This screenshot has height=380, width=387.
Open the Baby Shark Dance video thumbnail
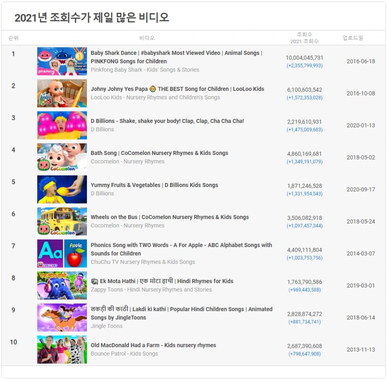point(62,61)
